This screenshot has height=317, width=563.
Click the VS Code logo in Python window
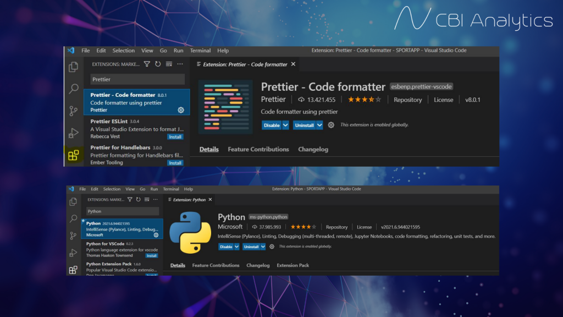(x=71, y=189)
